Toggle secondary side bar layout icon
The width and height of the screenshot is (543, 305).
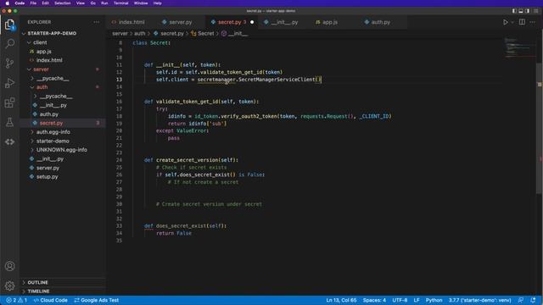pyautogui.click(x=528, y=11)
